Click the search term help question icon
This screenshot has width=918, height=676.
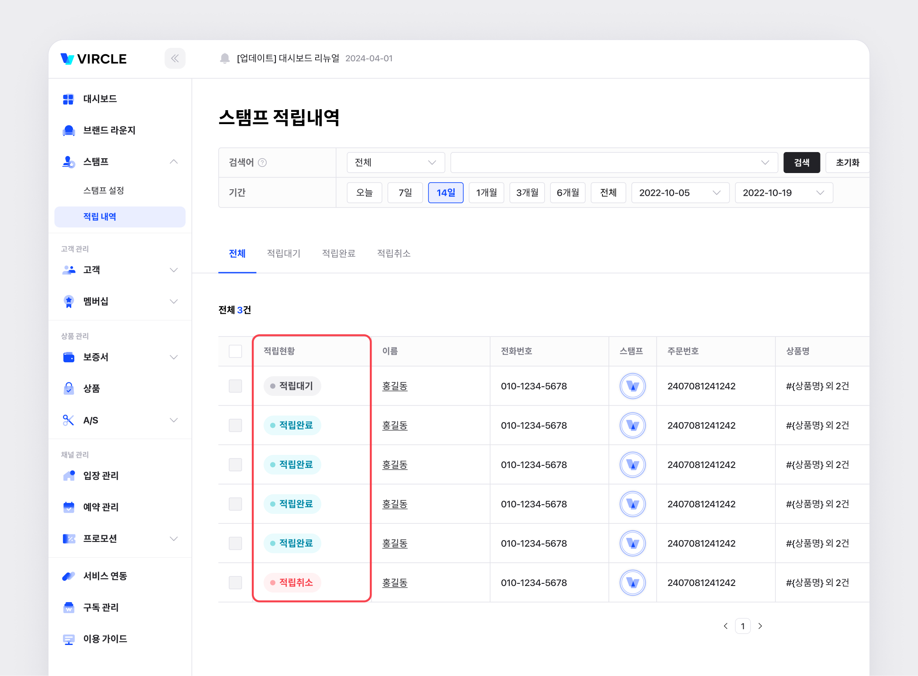262,163
